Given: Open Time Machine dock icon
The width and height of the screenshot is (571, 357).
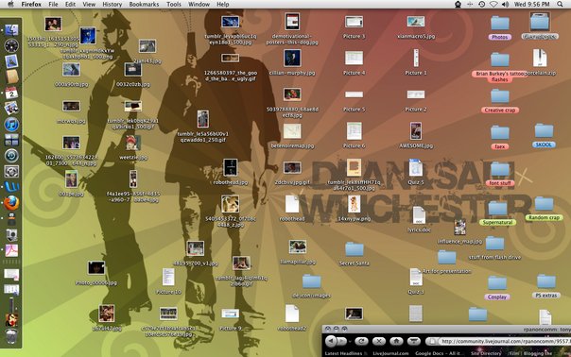Looking at the screenshot, I should coord(11,156).
